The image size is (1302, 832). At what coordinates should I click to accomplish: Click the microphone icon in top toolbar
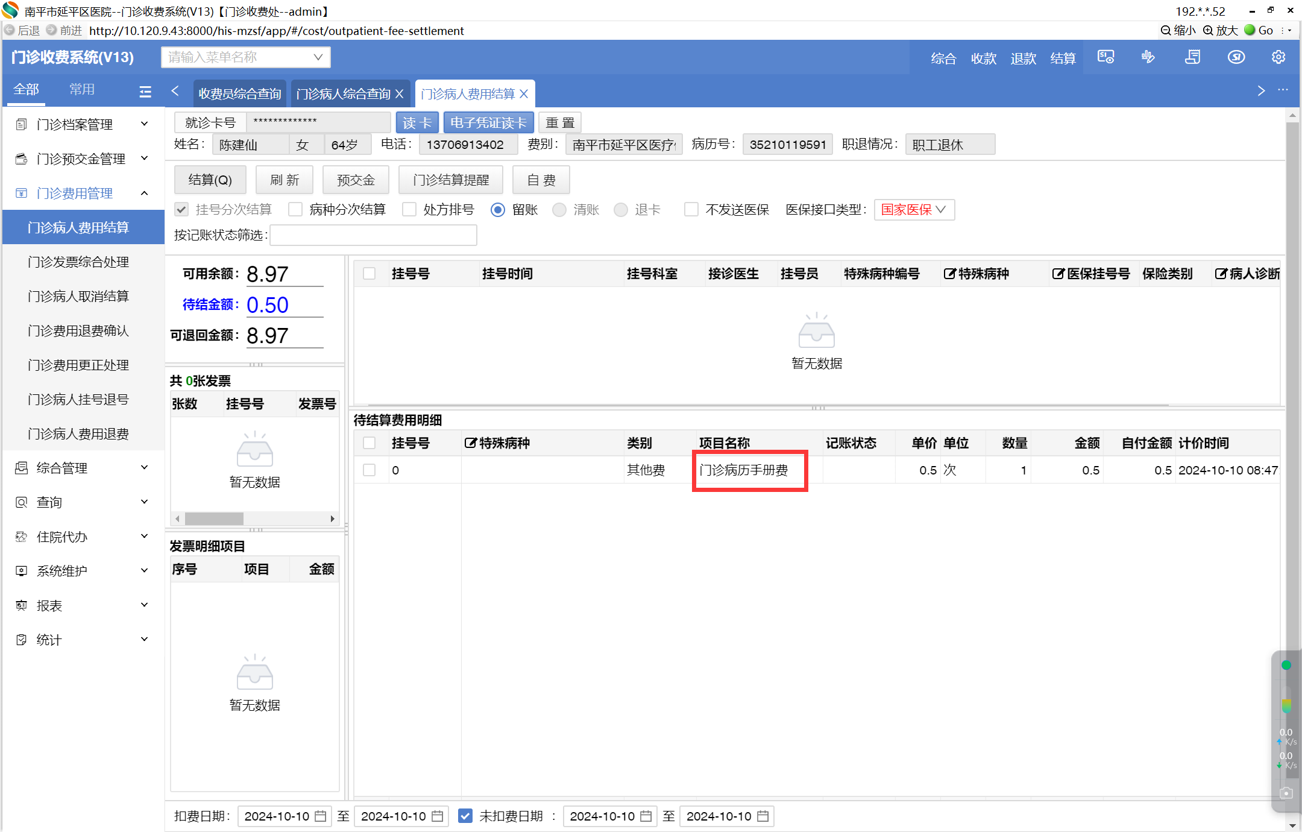[x=1148, y=57]
